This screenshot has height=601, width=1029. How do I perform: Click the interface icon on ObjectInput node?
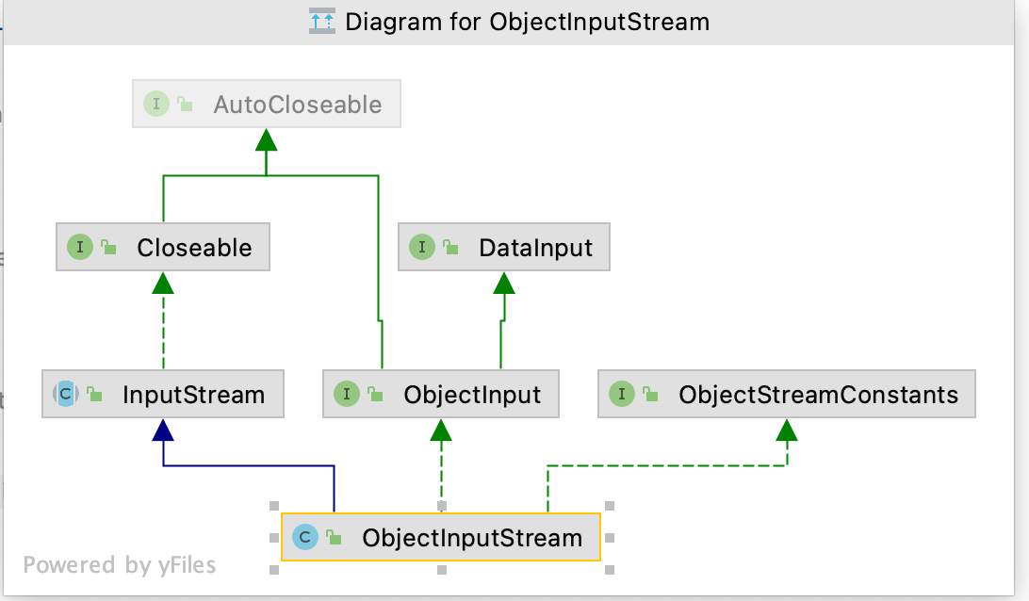(347, 395)
